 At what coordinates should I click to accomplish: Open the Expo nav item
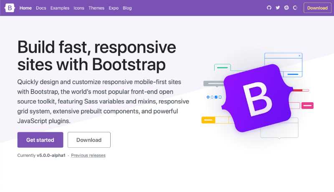pyautogui.click(x=114, y=8)
